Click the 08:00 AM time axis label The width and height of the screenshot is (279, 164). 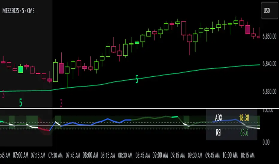pos(90,155)
